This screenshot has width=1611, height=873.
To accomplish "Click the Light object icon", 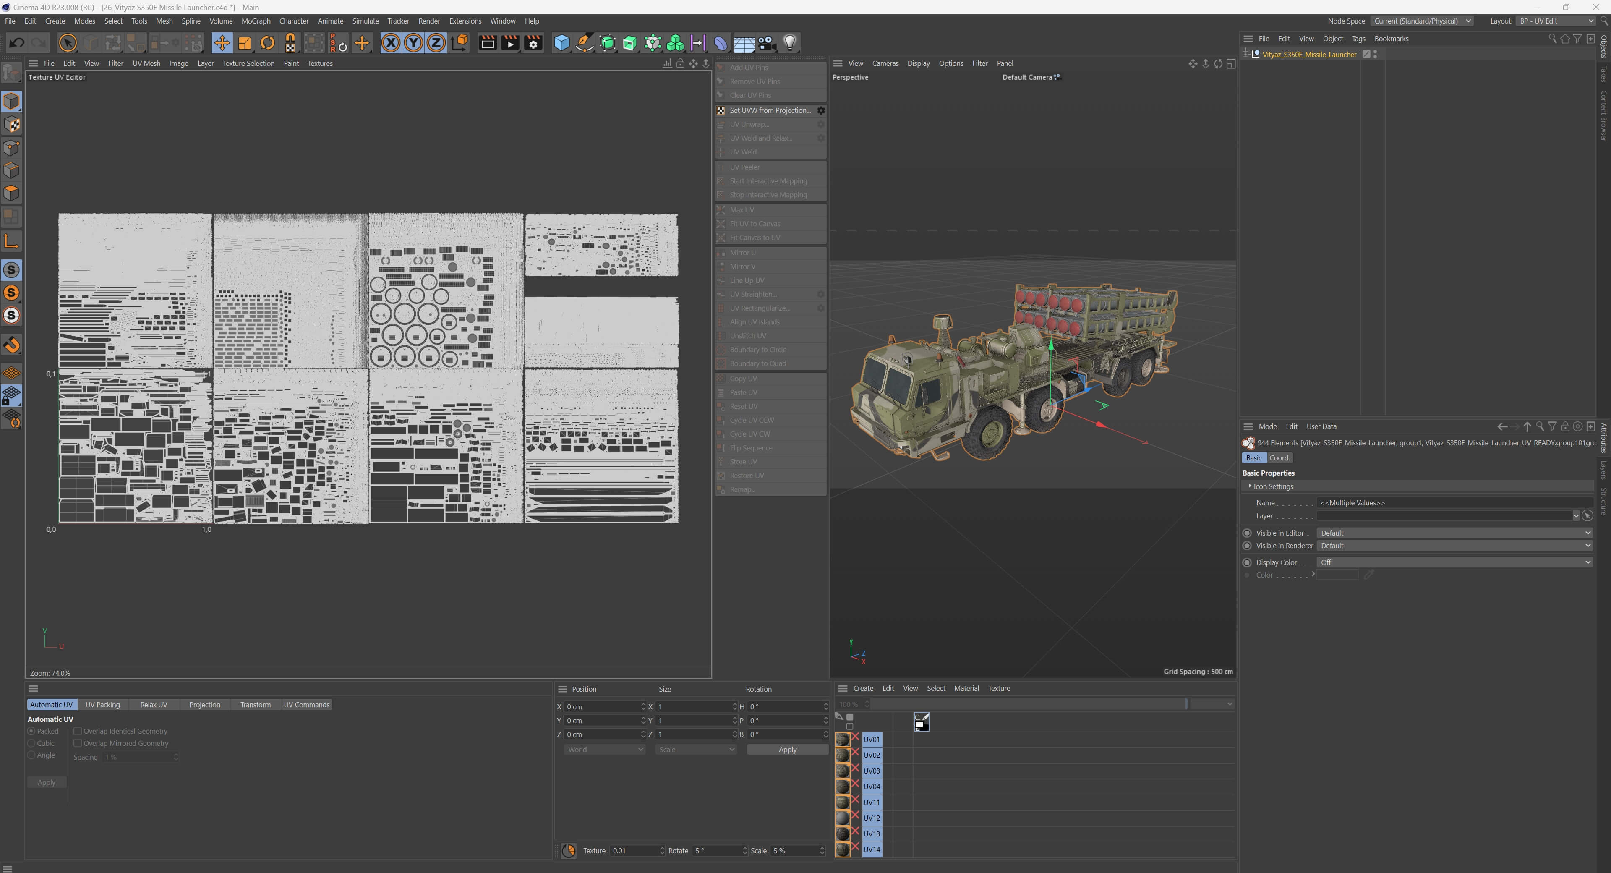I will click(x=789, y=42).
